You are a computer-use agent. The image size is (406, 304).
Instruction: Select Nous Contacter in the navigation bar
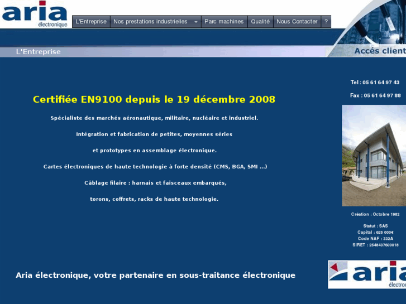pyautogui.click(x=297, y=21)
